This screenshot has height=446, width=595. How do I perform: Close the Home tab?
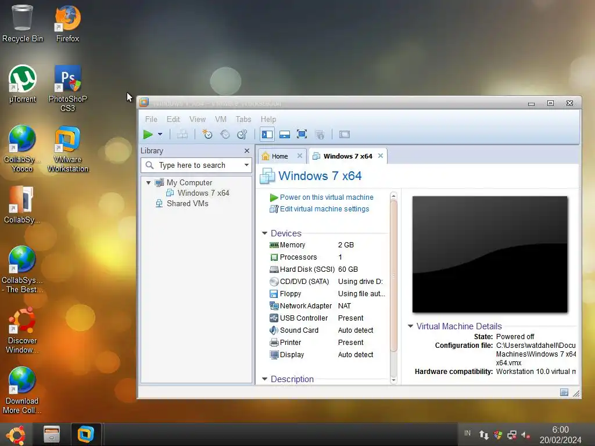pos(300,156)
